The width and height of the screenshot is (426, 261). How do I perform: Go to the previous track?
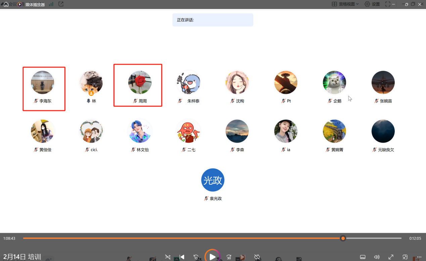click(182, 257)
